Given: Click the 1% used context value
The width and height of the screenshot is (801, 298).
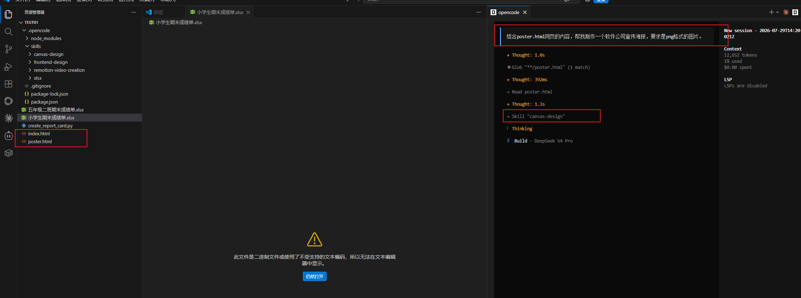Looking at the screenshot, I should click(733, 61).
